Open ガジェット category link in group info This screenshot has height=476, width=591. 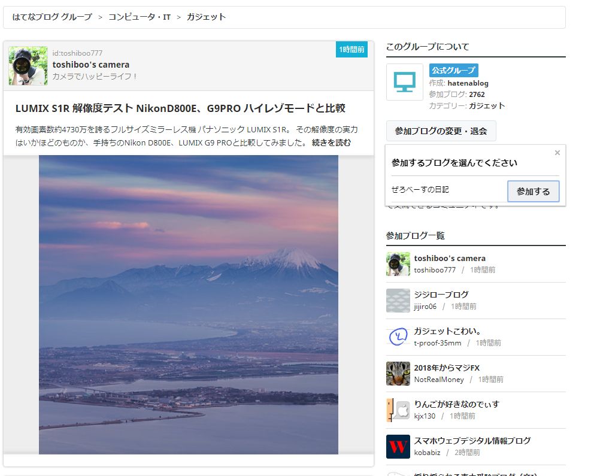[x=487, y=106]
